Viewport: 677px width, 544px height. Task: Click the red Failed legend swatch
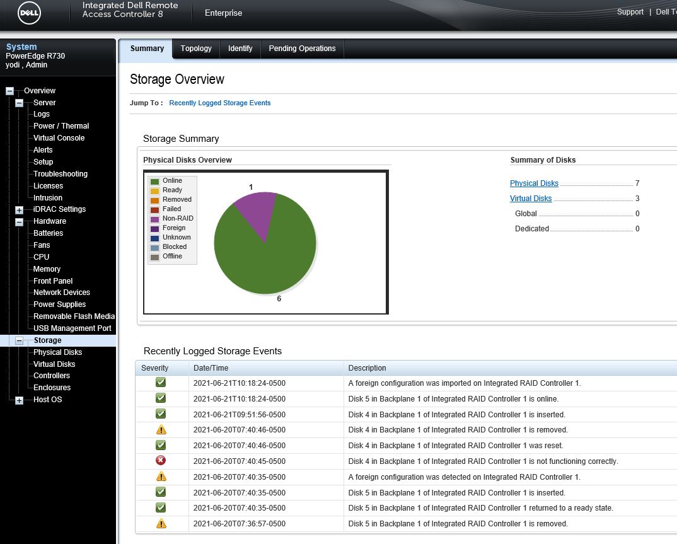tap(154, 209)
